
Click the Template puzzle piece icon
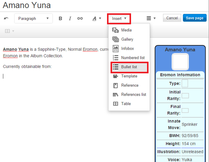pyautogui.click(x=115, y=76)
